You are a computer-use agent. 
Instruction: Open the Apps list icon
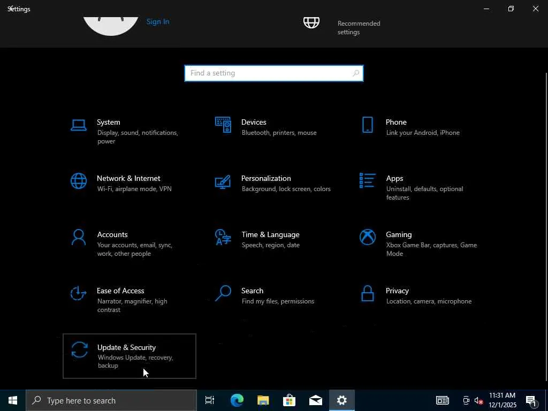click(x=367, y=181)
